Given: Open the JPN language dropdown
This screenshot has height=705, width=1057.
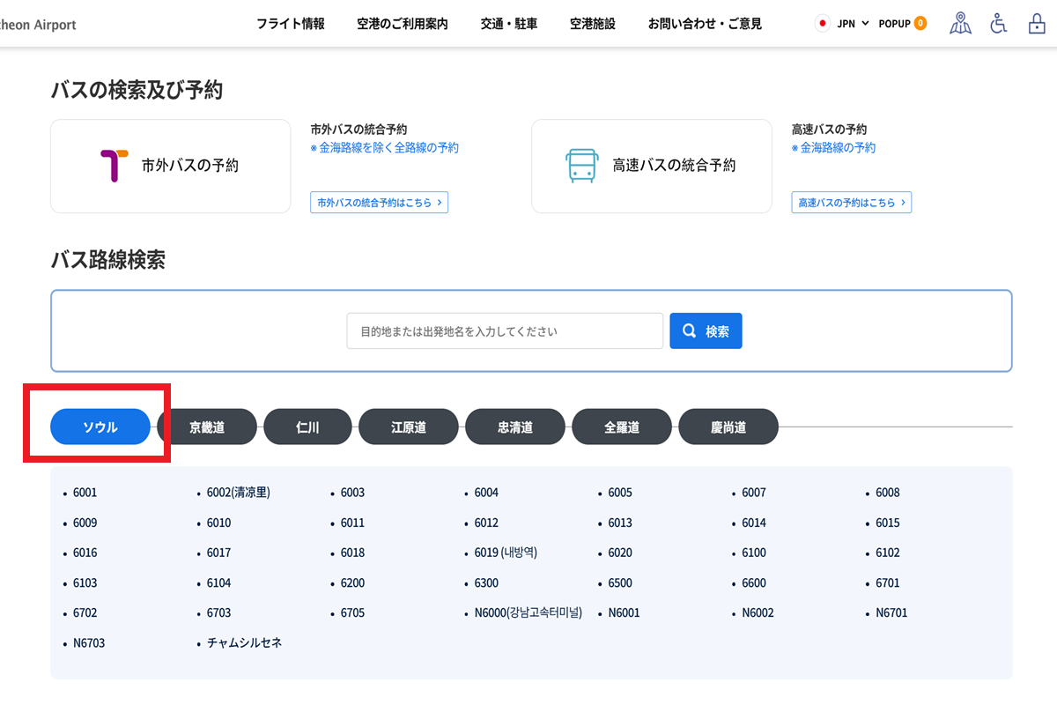Looking at the screenshot, I should [x=852, y=24].
